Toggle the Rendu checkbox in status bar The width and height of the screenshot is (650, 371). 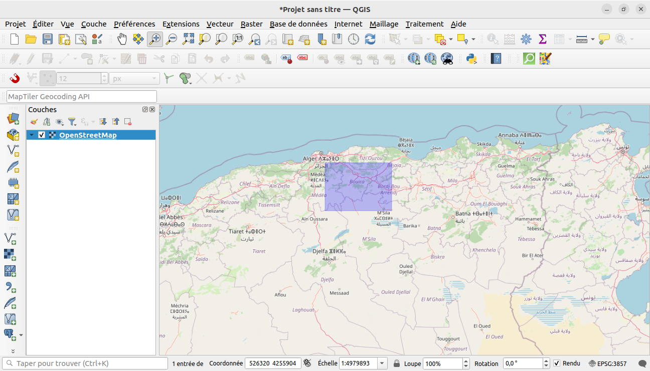557,363
